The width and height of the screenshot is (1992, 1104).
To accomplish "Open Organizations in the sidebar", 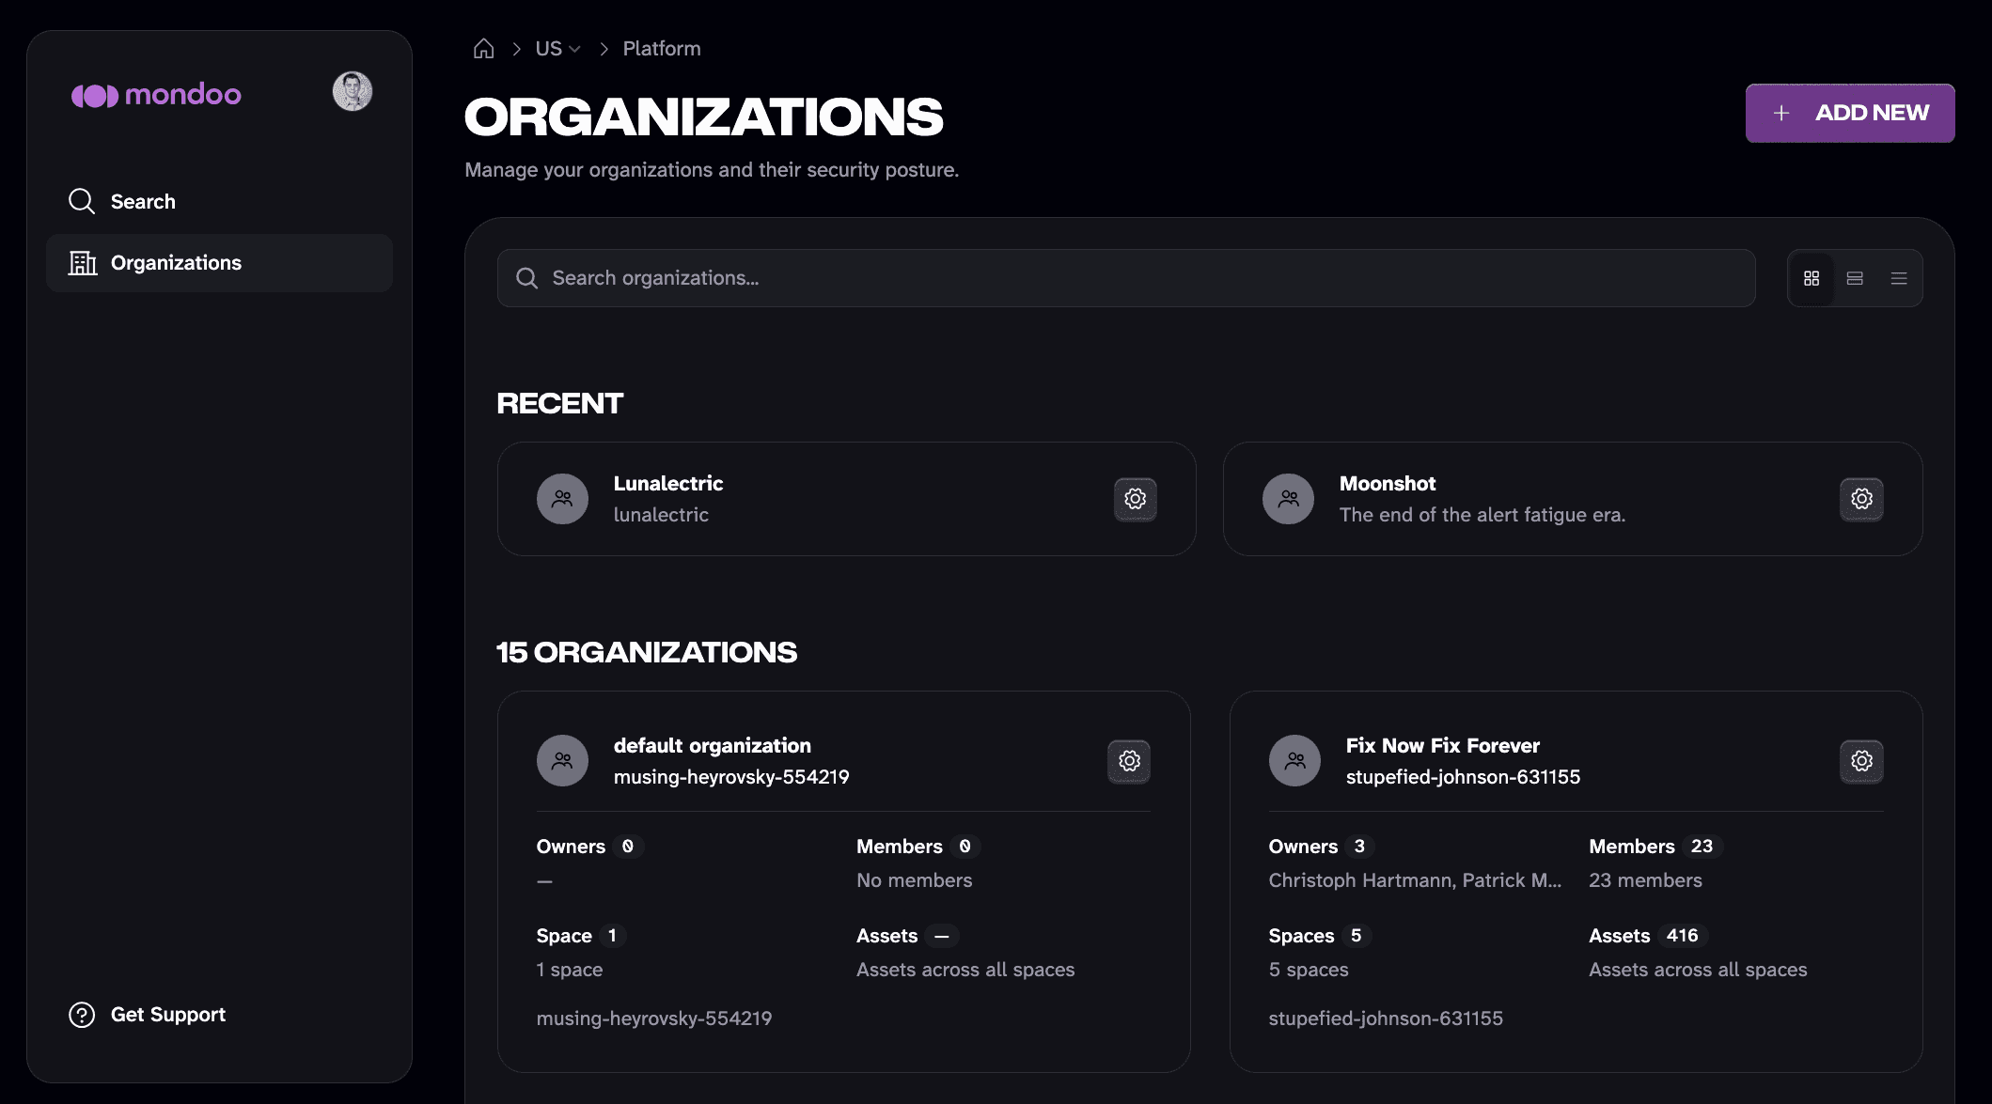I will point(219,263).
